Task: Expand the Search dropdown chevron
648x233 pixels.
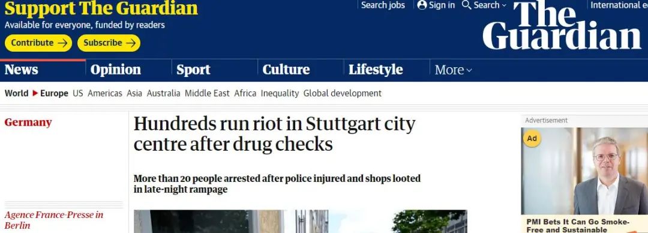Action: pos(504,5)
